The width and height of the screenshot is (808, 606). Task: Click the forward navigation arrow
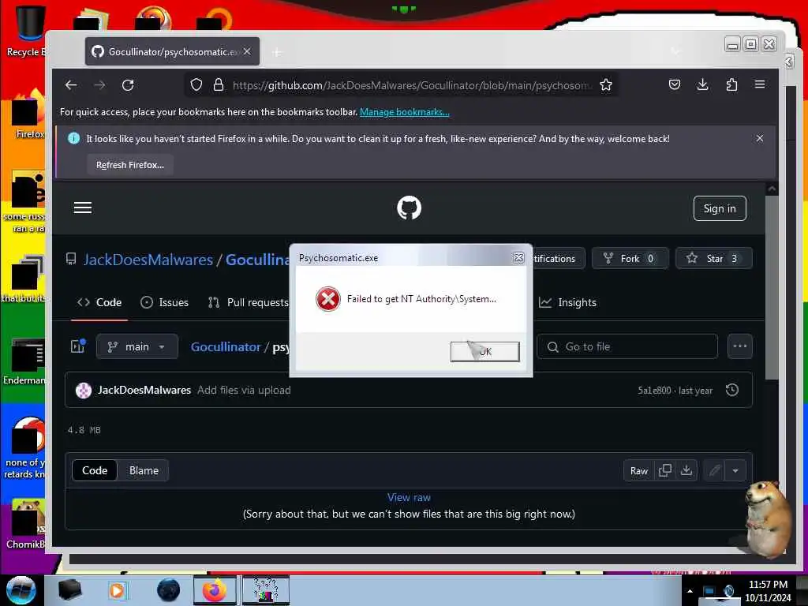click(x=99, y=85)
